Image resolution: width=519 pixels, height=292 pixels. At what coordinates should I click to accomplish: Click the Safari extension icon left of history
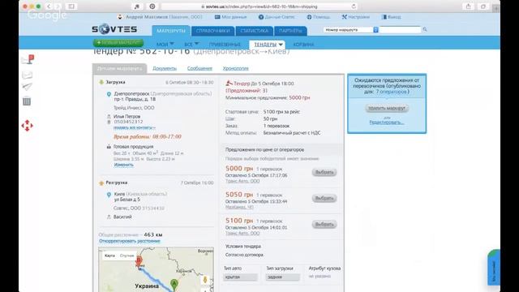pyautogui.click(x=137, y=6)
